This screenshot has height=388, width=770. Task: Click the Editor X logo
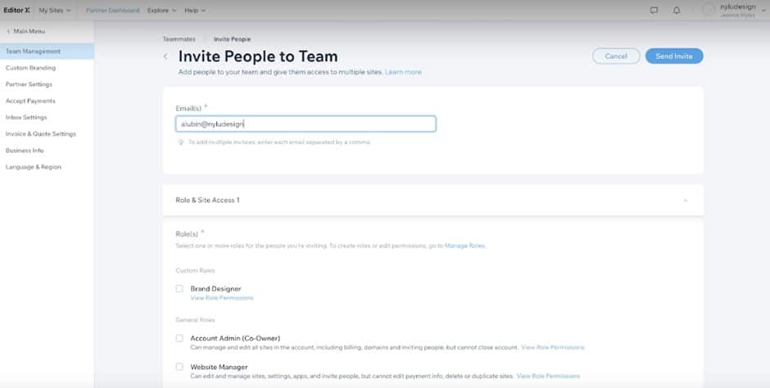coord(17,11)
